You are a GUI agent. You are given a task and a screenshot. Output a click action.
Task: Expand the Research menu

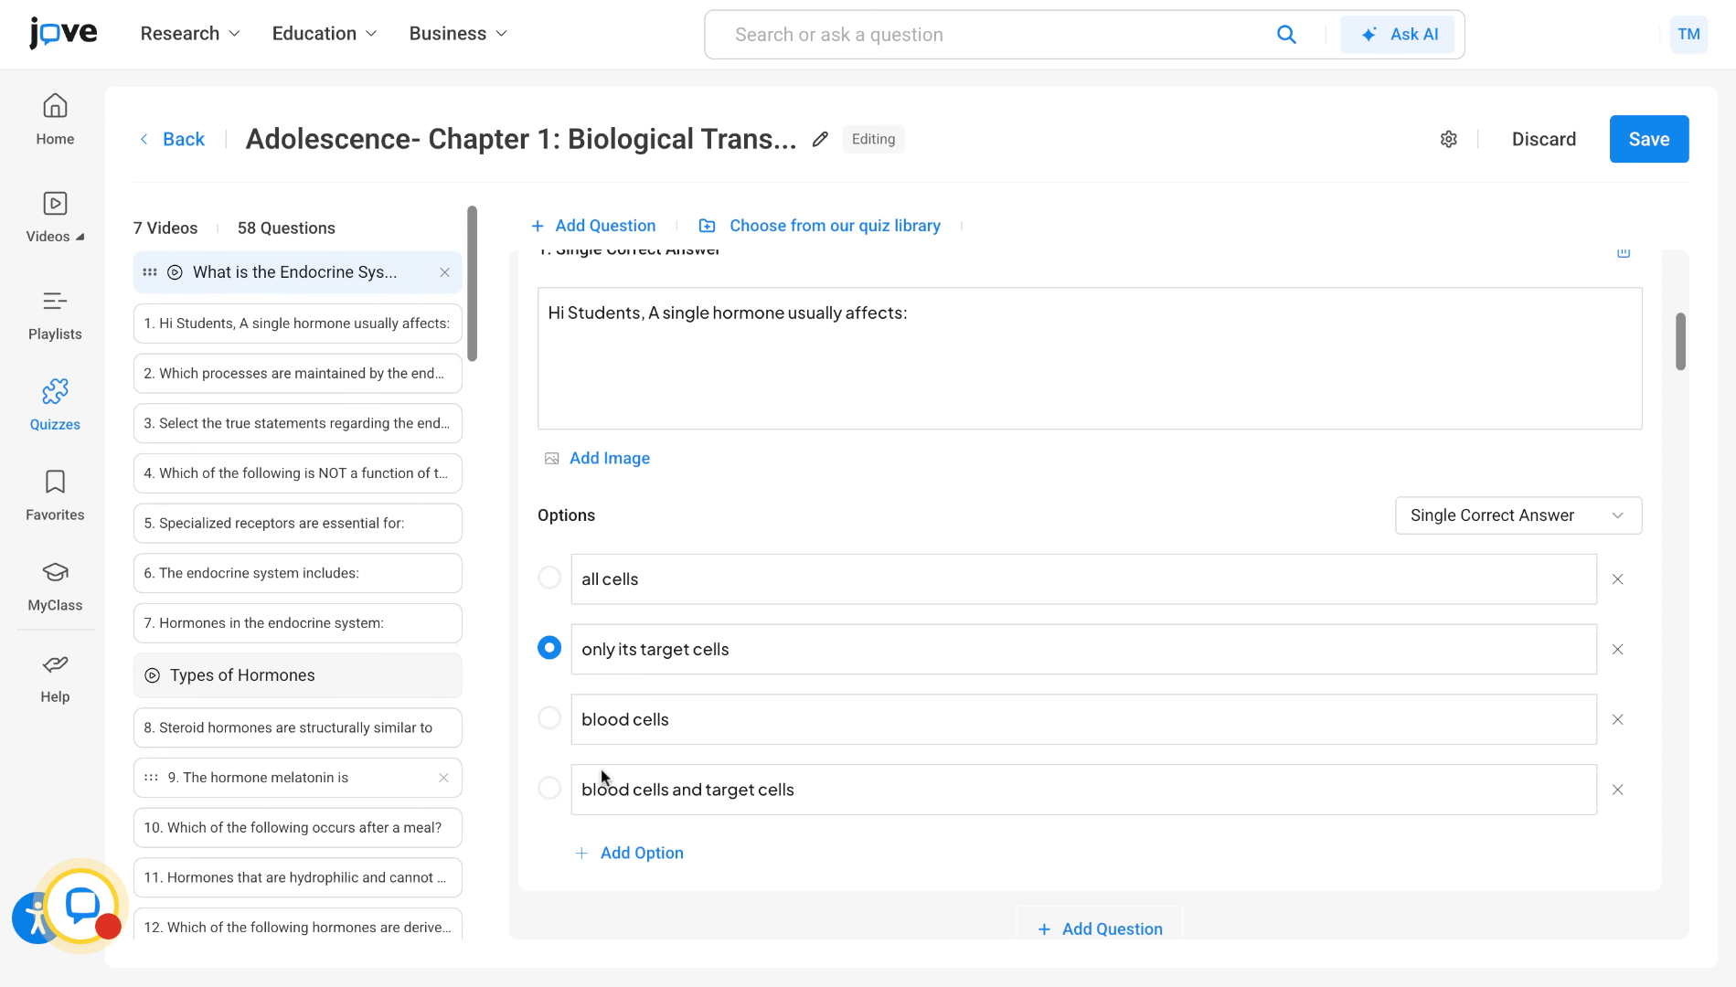click(190, 34)
